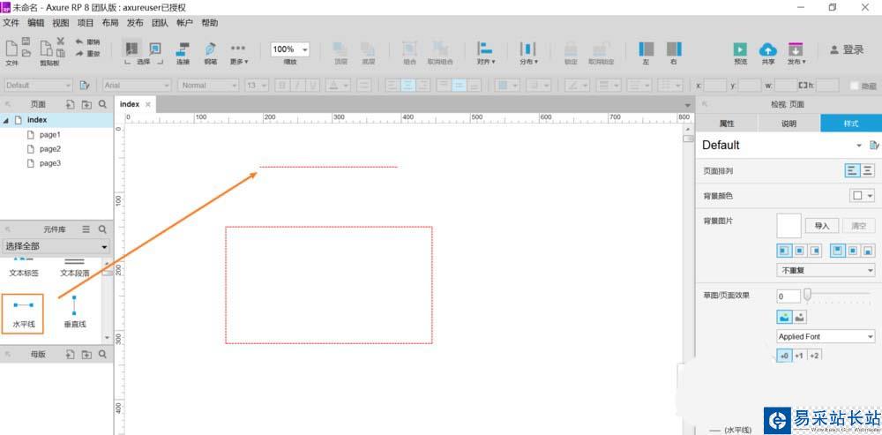Image resolution: width=882 pixels, height=435 pixels.
Task: Select the +2 line width option
Action: click(813, 356)
